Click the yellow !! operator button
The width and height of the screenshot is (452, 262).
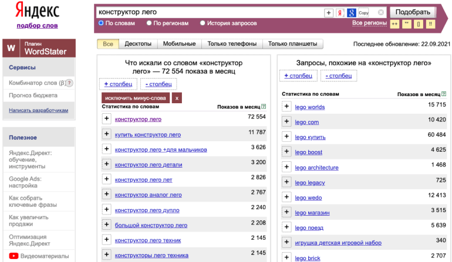pyautogui.click(x=430, y=24)
